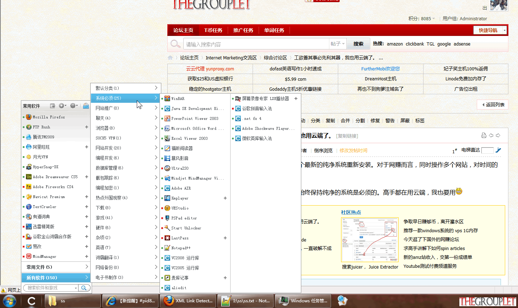Go to the 推广任务 tab

tap(243, 30)
